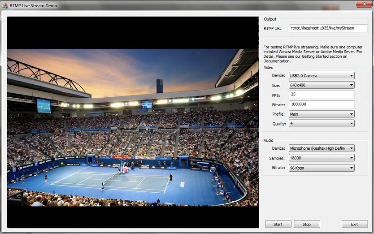Click the "Samples:" label
This screenshot has width=374, height=234.
point(277,158)
